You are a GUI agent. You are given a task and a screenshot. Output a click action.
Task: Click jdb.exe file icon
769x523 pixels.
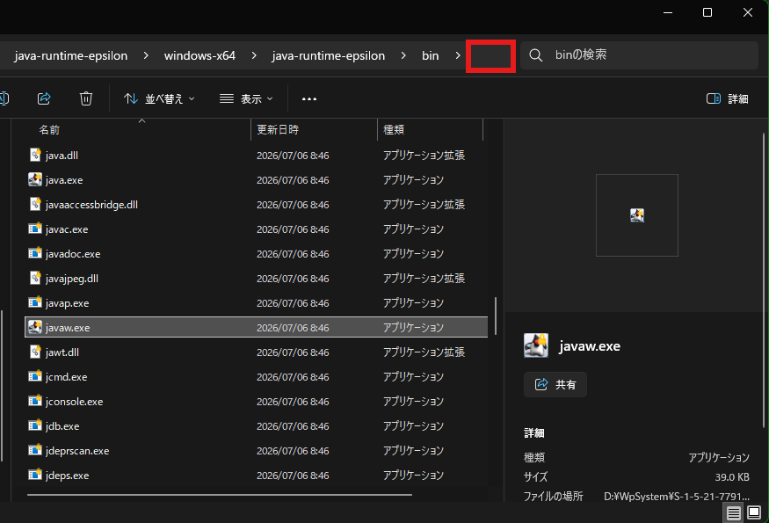tap(35, 425)
